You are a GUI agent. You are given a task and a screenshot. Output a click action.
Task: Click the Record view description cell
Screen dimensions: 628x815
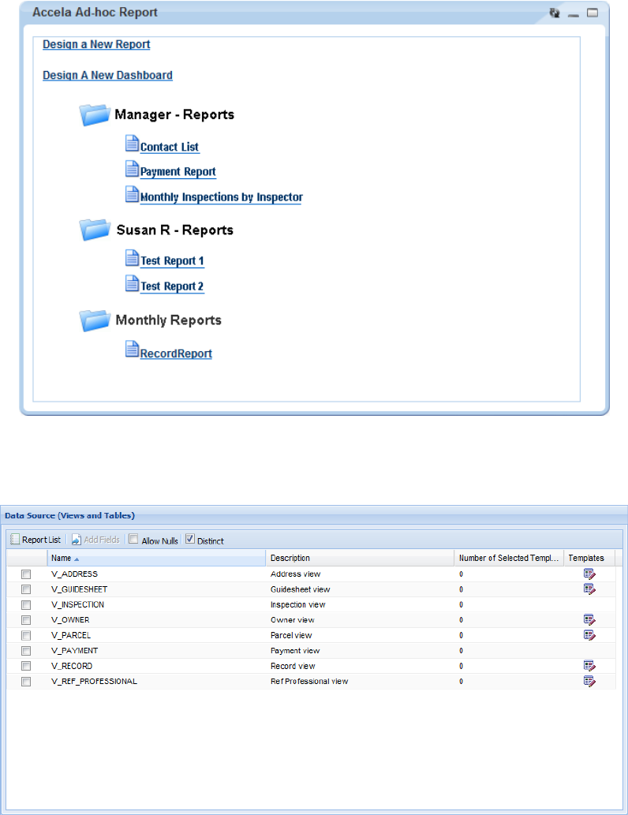click(x=293, y=667)
